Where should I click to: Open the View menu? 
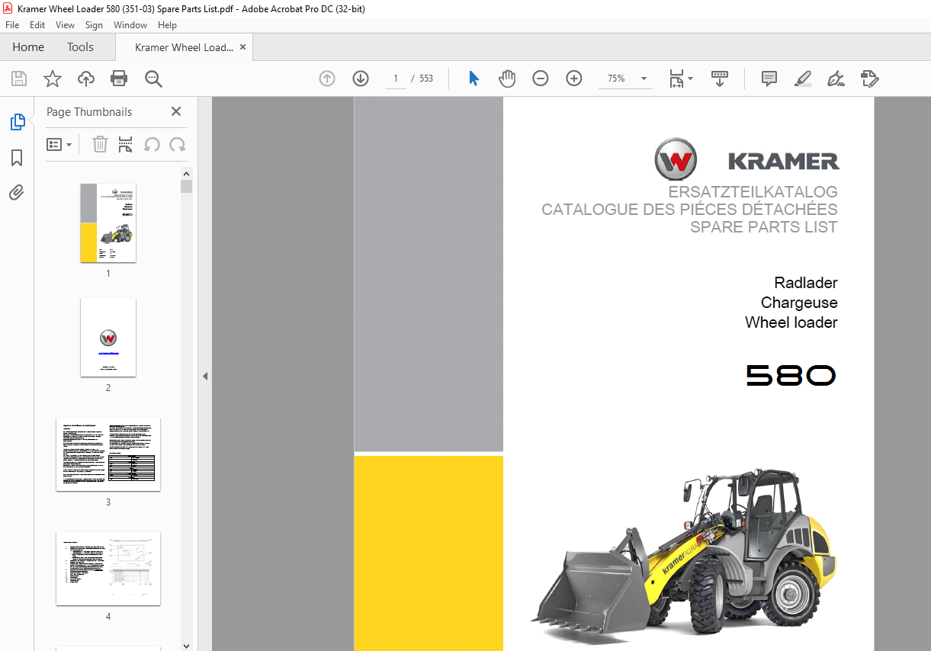point(66,25)
